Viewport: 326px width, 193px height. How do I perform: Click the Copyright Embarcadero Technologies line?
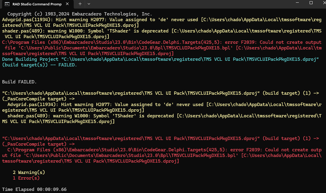tap(80, 14)
